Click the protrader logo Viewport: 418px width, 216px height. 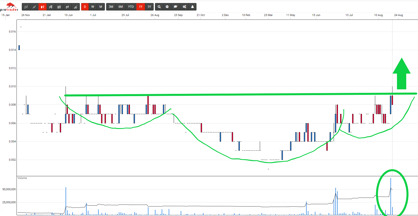point(9,7)
